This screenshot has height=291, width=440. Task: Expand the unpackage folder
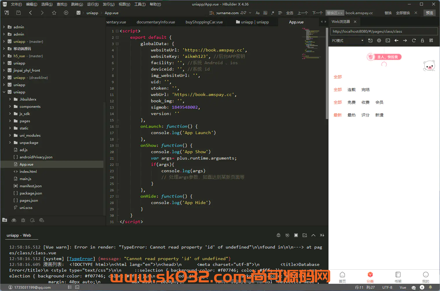coord(10,142)
